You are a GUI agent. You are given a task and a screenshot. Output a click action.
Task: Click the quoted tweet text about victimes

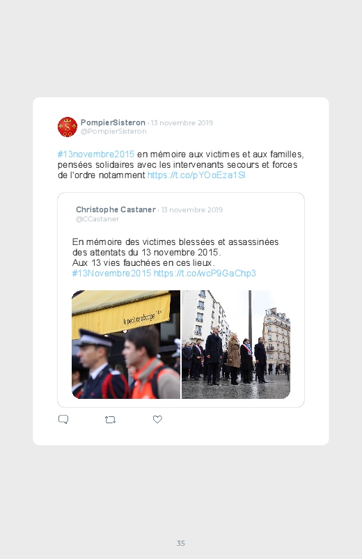point(175,252)
